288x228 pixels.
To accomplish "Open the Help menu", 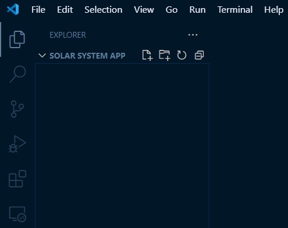I will pos(273,10).
